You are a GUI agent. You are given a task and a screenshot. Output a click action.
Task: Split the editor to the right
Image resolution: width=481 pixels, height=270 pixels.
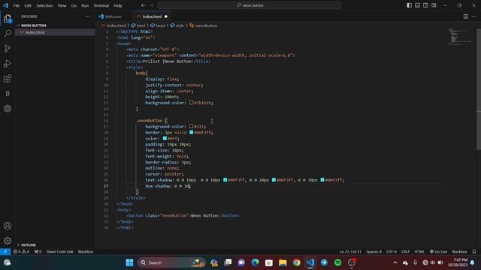tap(466, 16)
